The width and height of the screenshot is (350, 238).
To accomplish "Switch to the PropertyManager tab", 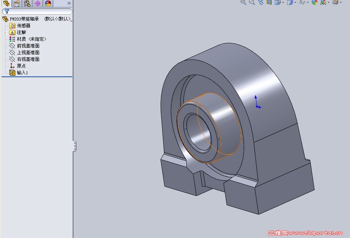I will point(16,3).
